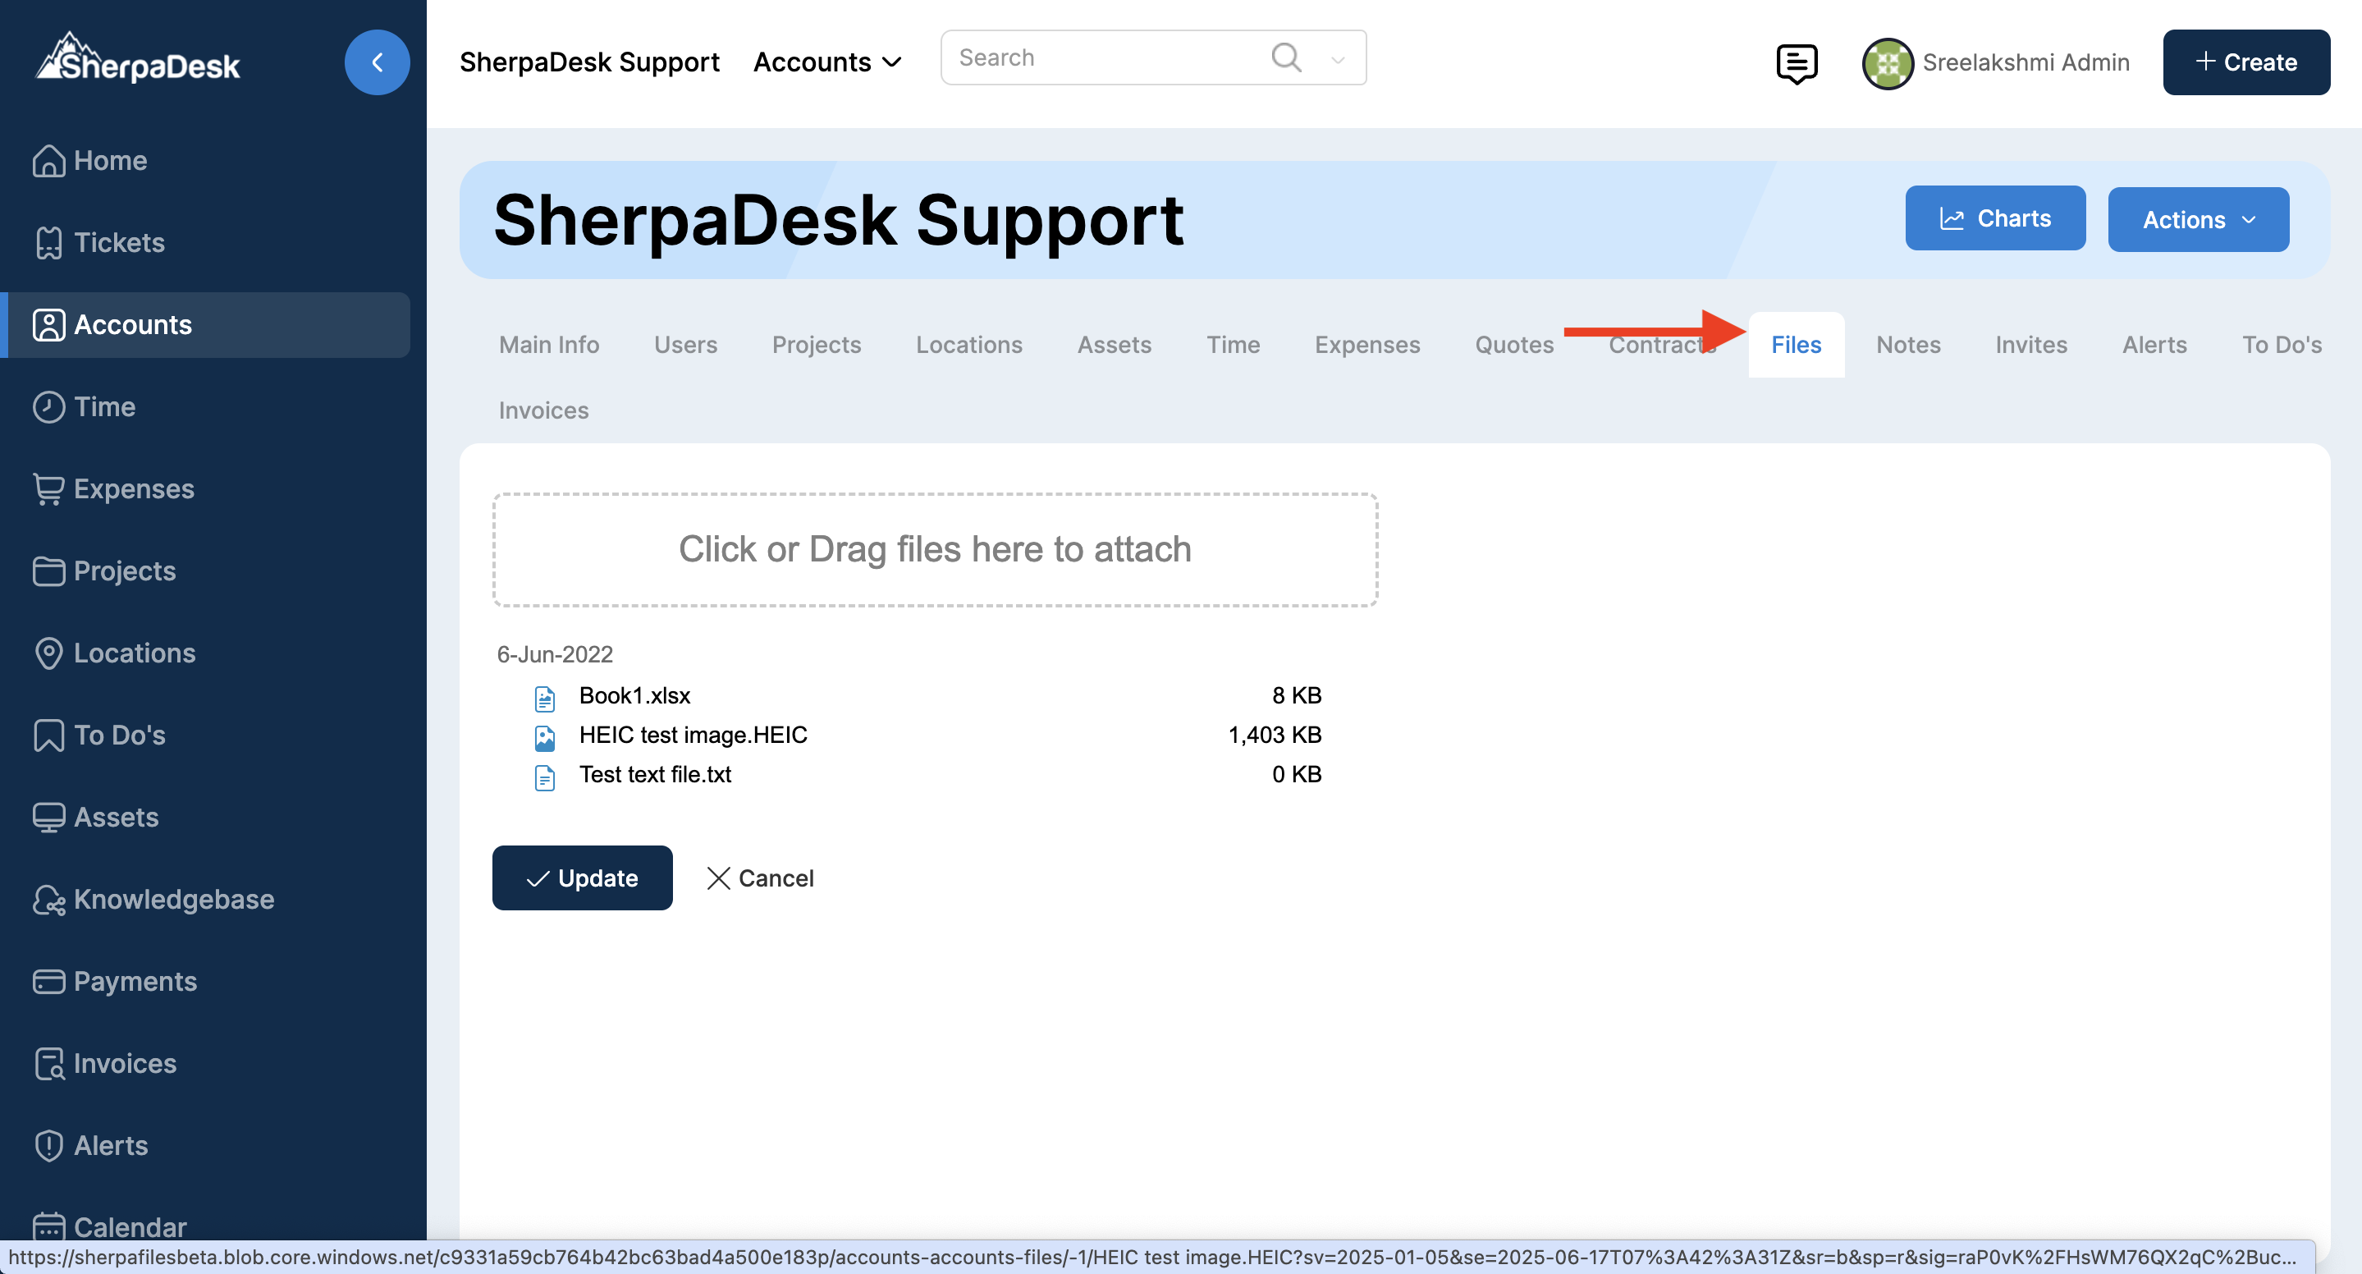Click the Book1.xlsx file icon

click(545, 697)
